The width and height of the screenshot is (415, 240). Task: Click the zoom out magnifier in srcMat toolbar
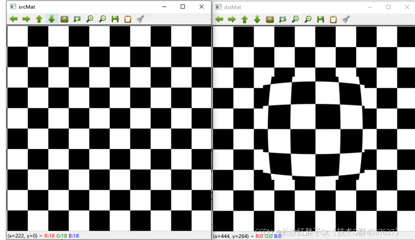(x=103, y=19)
